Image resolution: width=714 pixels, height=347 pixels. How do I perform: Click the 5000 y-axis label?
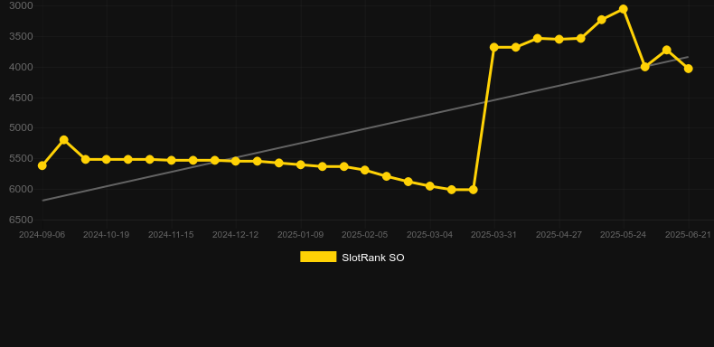(x=21, y=127)
